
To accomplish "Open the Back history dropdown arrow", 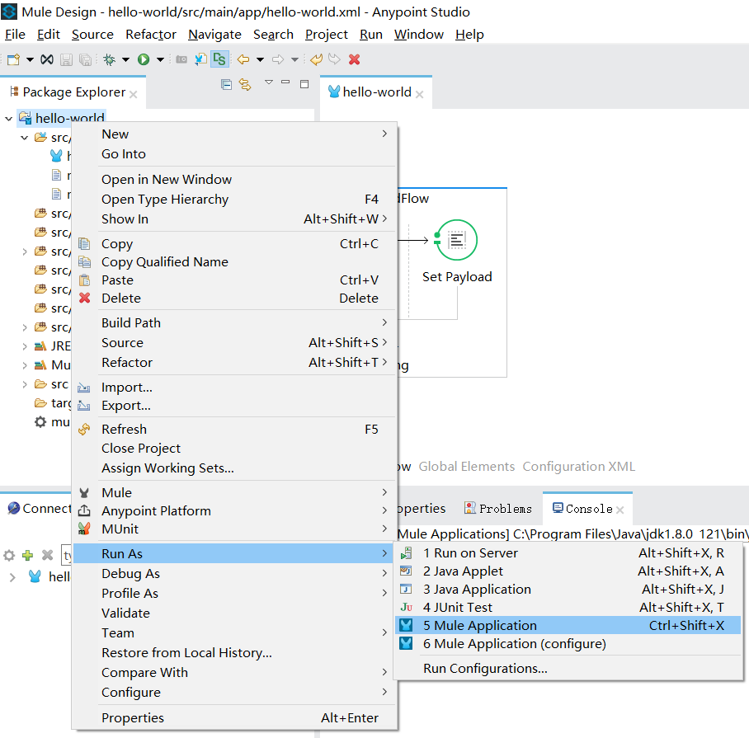I will pyautogui.click(x=260, y=59).
